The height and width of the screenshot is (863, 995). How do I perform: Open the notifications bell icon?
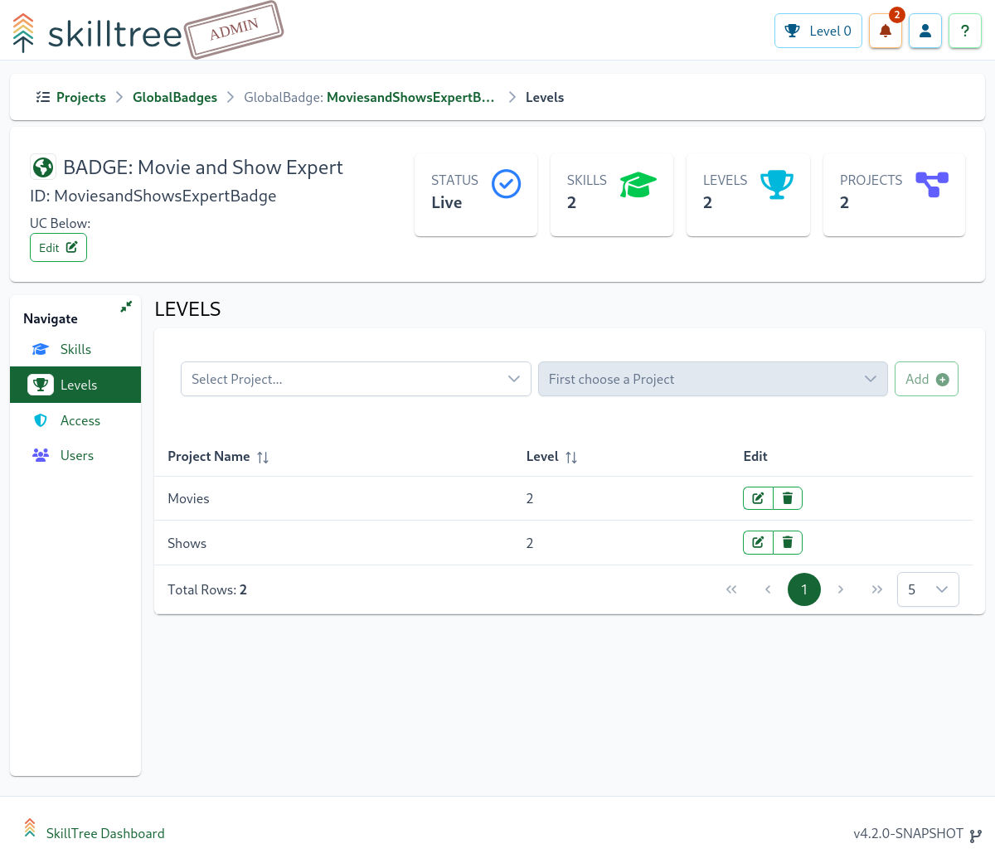point(885,32)
